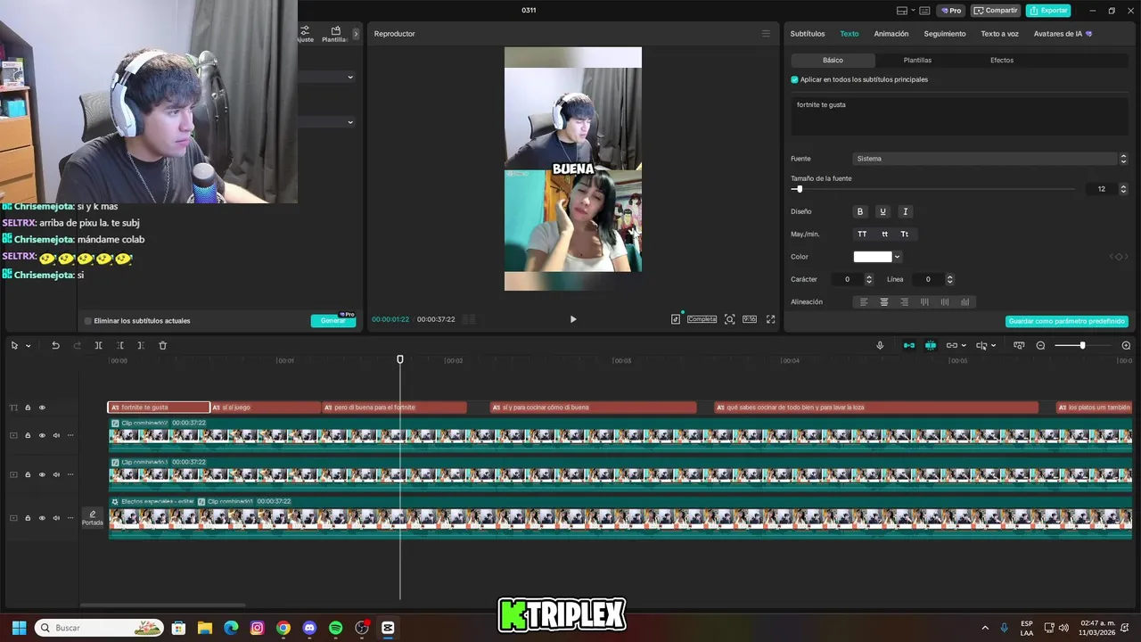Click the undo arrow in timeline toolbar
Screen dimensions: 1141x642
click(55, 345)
